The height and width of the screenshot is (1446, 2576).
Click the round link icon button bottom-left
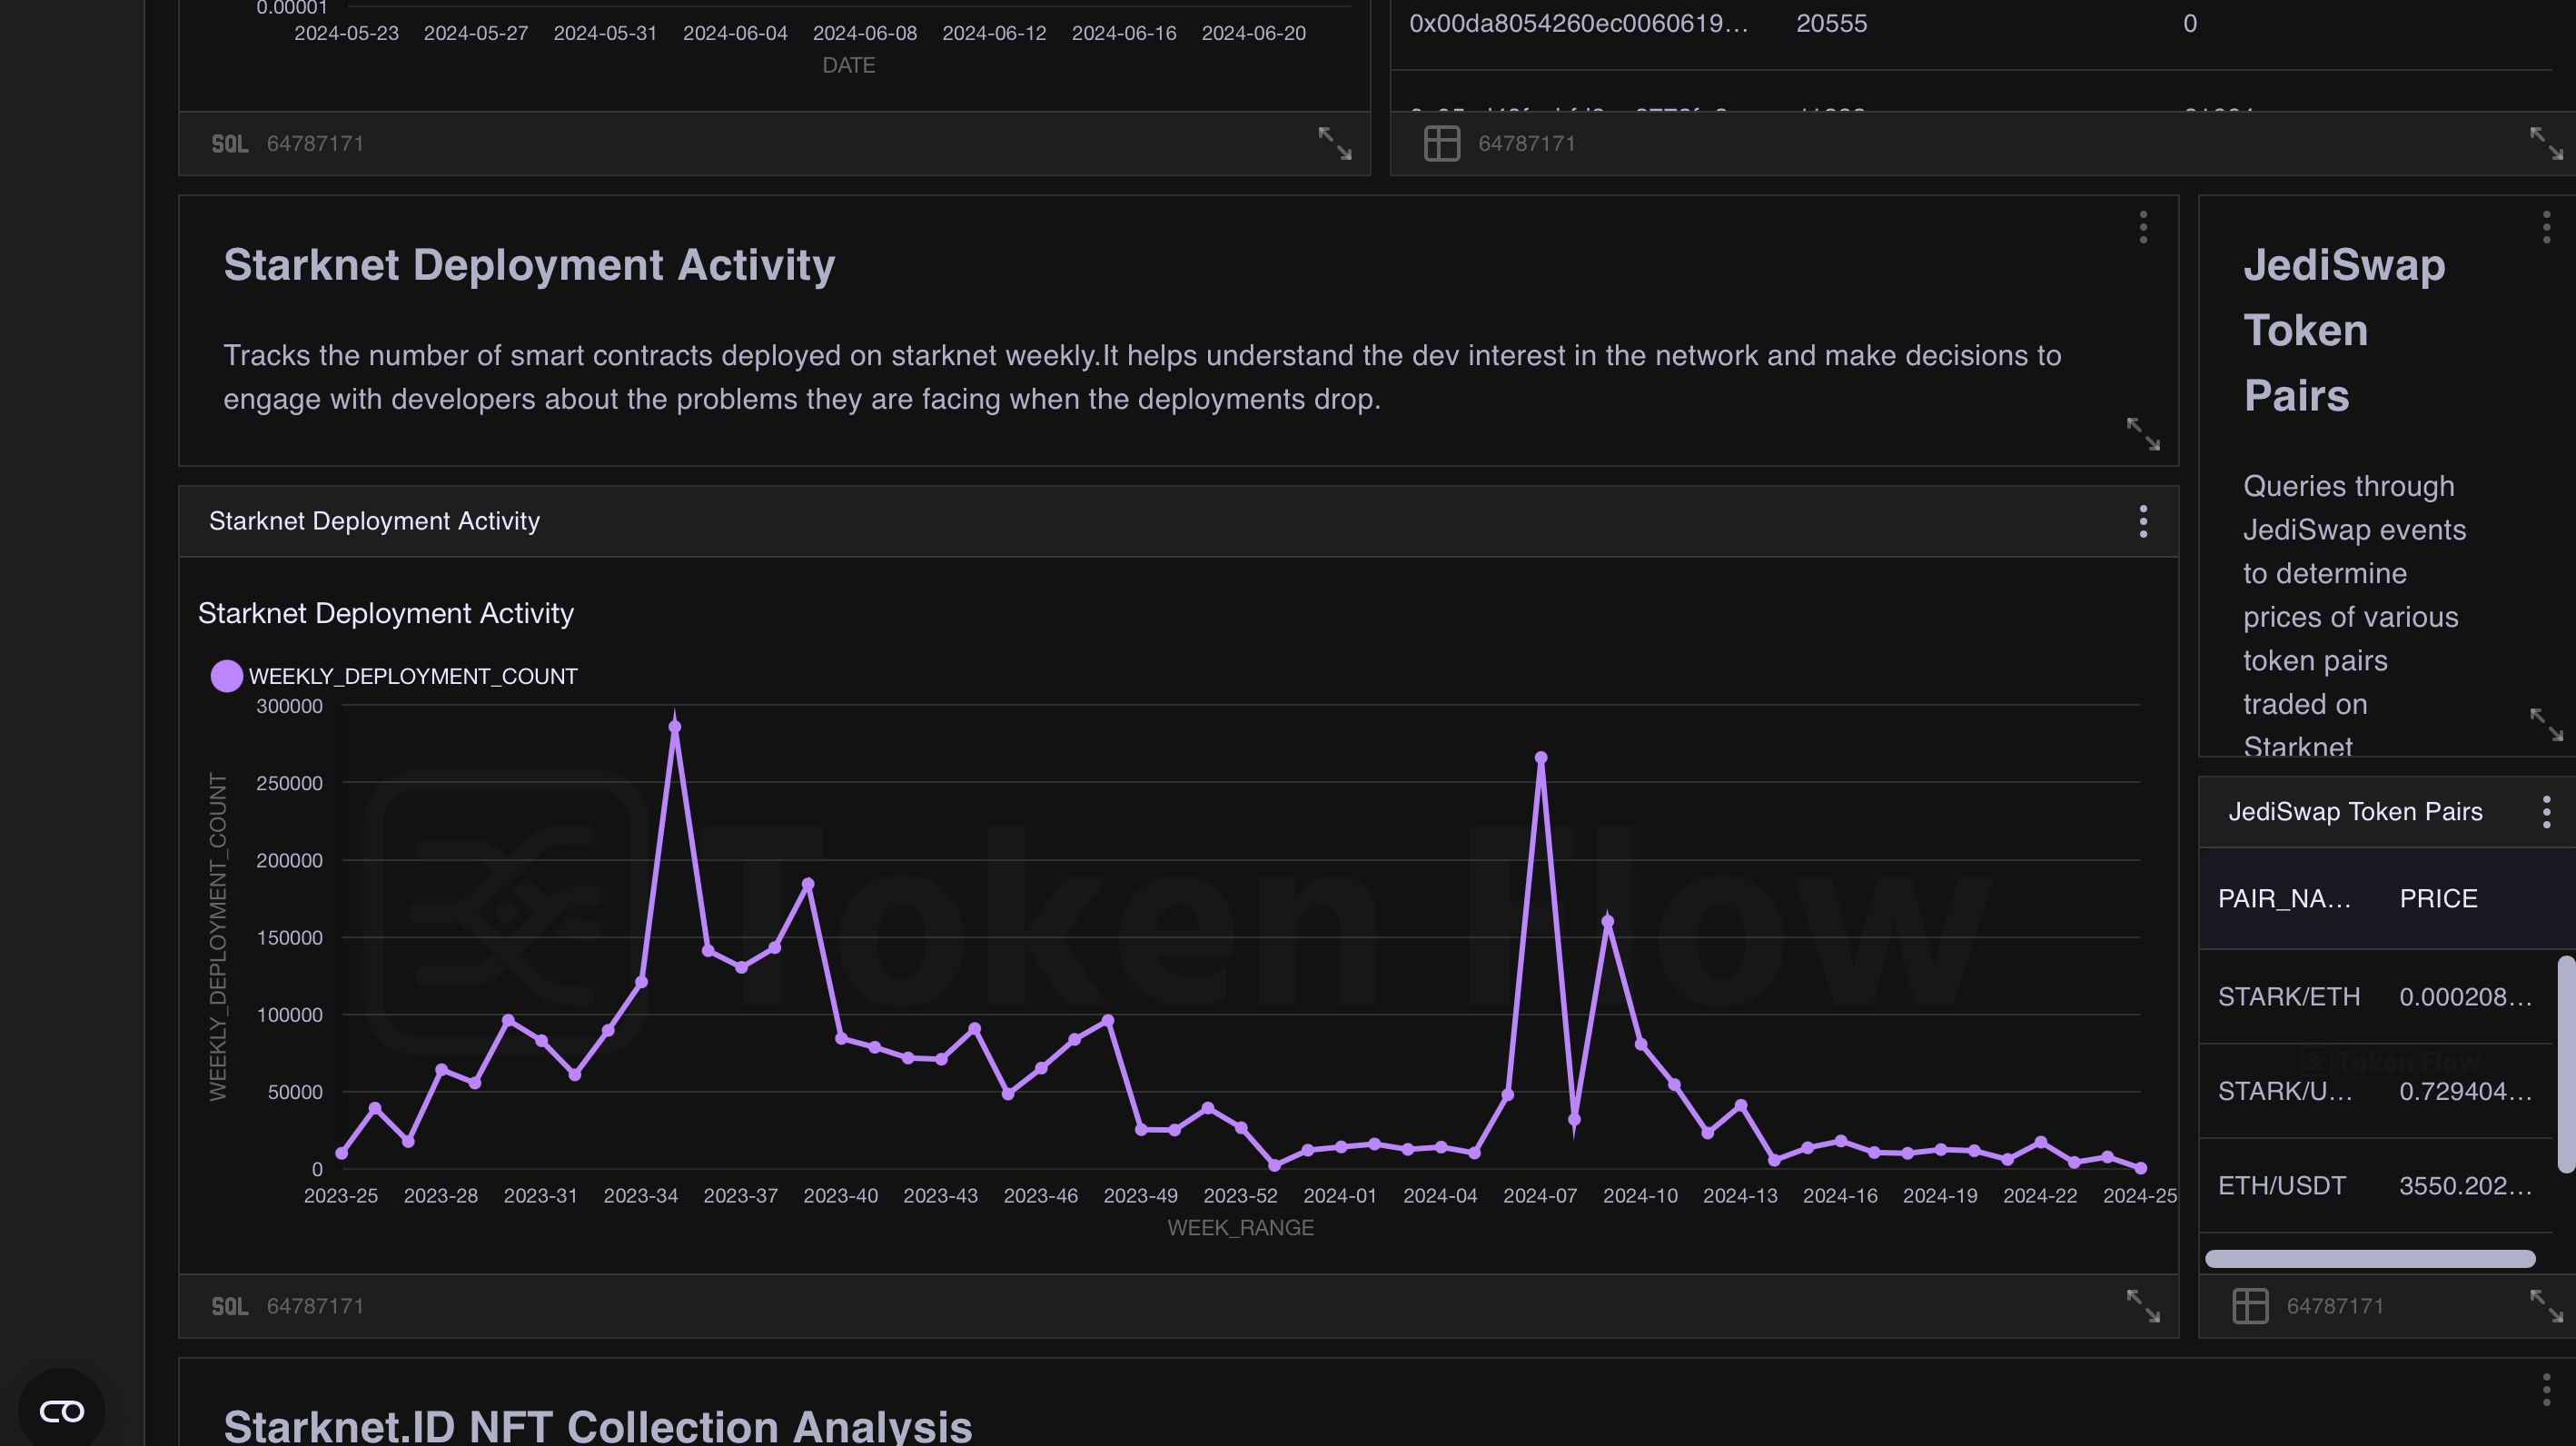pyautogui.click(x=62, y=1410)
